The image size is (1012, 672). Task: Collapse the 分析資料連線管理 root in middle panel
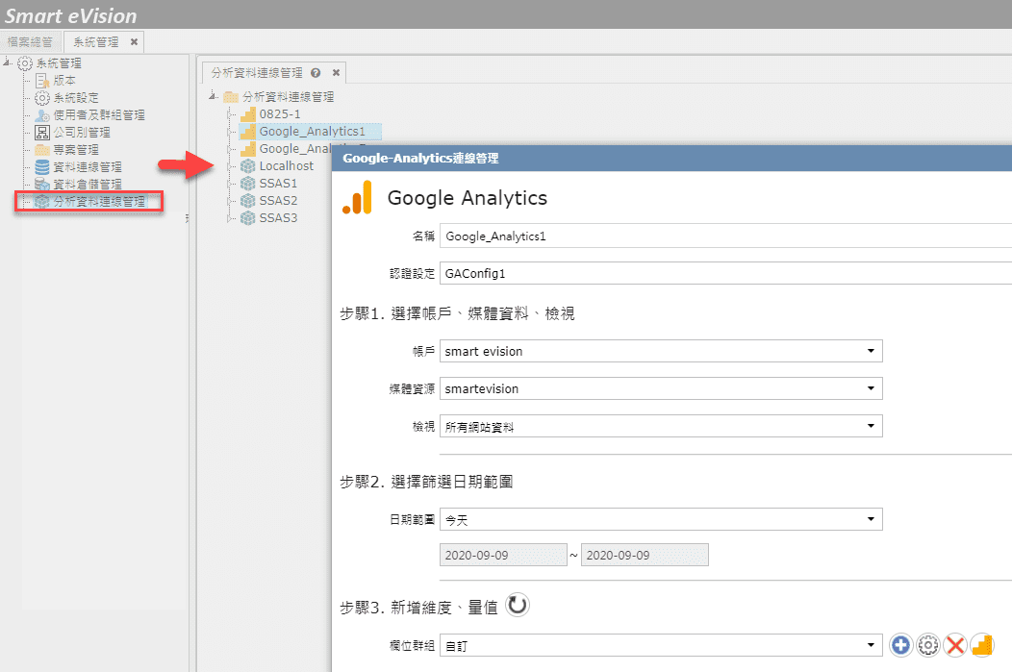pos(213,97)
